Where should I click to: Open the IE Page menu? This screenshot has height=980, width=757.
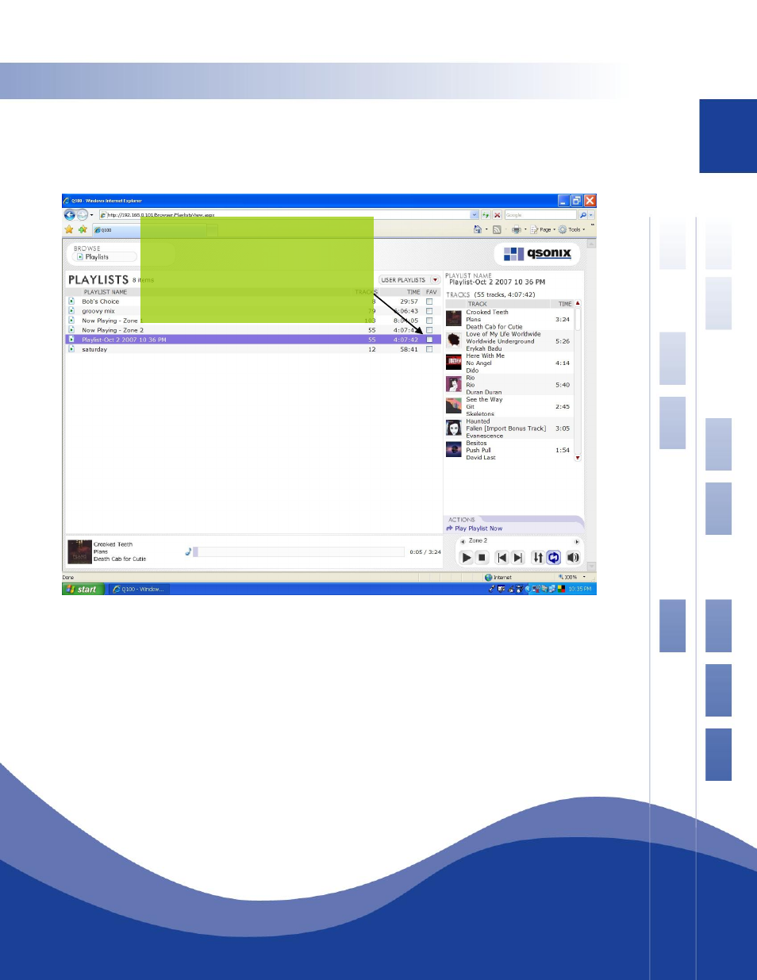[x=543, y=229]
